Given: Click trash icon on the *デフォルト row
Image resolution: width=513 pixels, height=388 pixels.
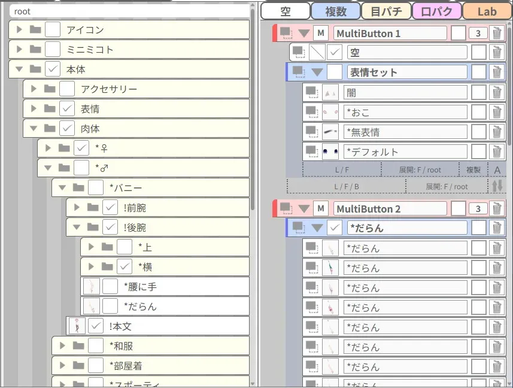Looking at the screenshot, I should 497,152.
